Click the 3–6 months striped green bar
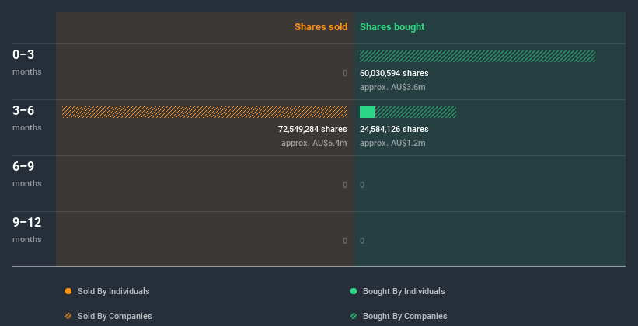Viewport: 638px width, 326px height. (x=415, y=112)
